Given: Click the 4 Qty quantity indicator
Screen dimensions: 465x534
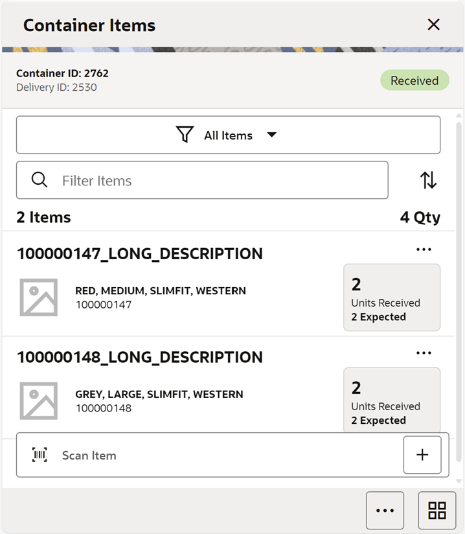Looking at the screenshot, I should point(420,217).
